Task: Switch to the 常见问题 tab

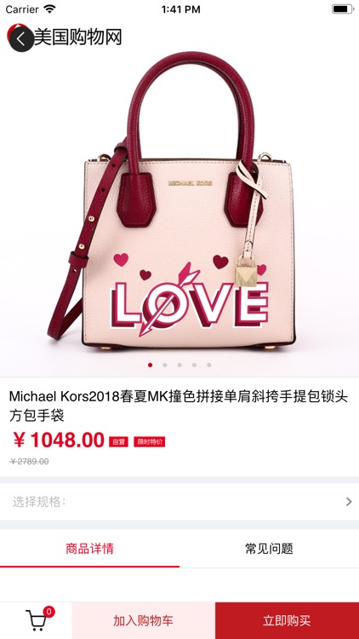Action: click(x=269, y=549)
